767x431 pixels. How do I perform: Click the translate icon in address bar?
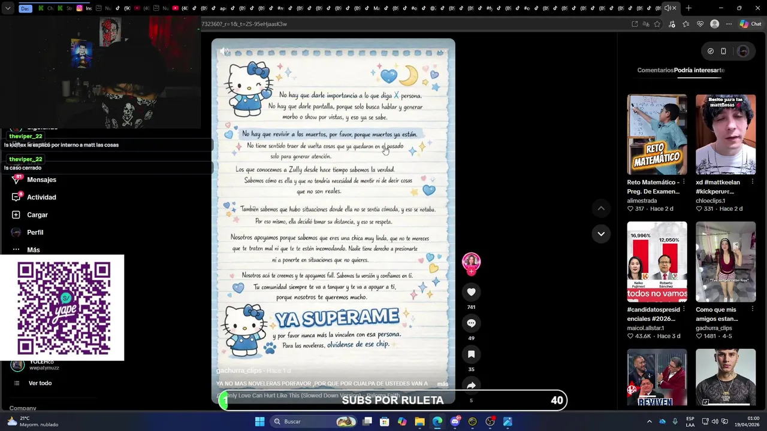(646, 24)
